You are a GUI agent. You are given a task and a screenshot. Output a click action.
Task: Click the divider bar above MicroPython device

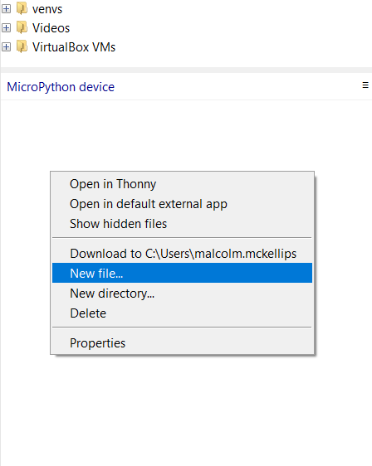tap(186, 70)
